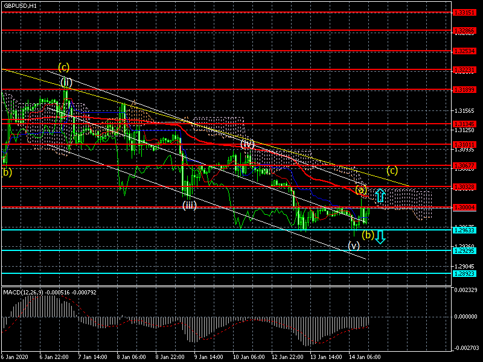Click the 6 Jan 2020 date label
This screenshot has height=362, width=483.
pyautogui.click(x=14, y=357)
